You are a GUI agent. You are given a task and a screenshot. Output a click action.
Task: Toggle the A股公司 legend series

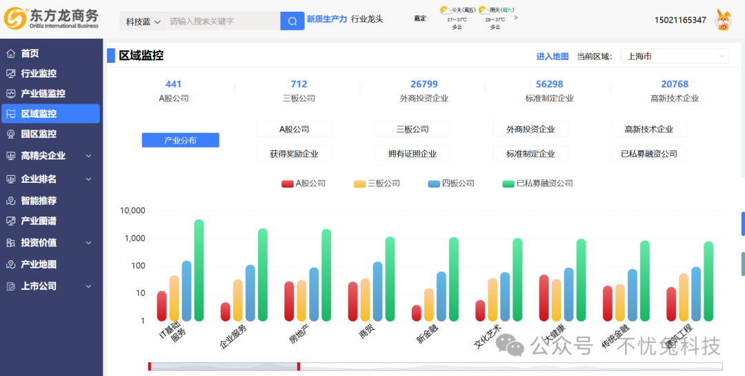(303, 184)
